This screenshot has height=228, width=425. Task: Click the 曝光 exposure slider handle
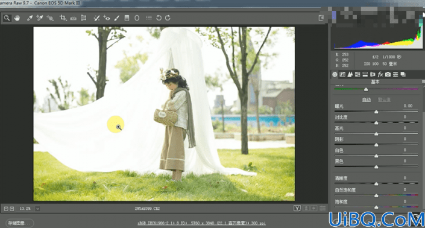tap(376, 112)
